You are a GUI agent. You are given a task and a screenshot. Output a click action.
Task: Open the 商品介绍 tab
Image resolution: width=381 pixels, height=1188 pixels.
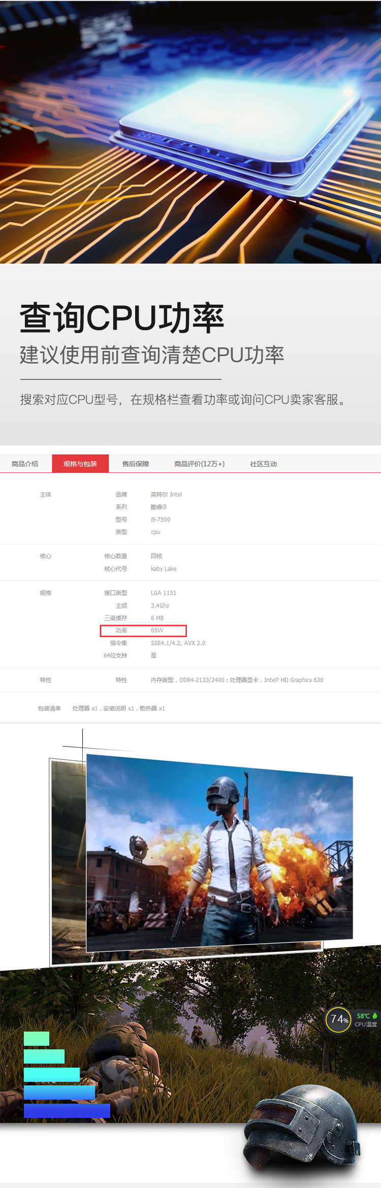pos(25,464)
